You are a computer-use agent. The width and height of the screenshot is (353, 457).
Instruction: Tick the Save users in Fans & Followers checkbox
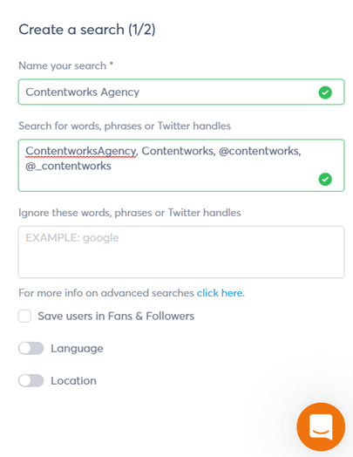24,316
